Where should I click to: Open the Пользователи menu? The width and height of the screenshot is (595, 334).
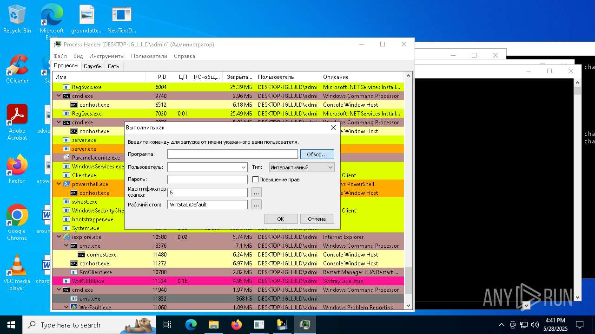[x=149, y=56]
